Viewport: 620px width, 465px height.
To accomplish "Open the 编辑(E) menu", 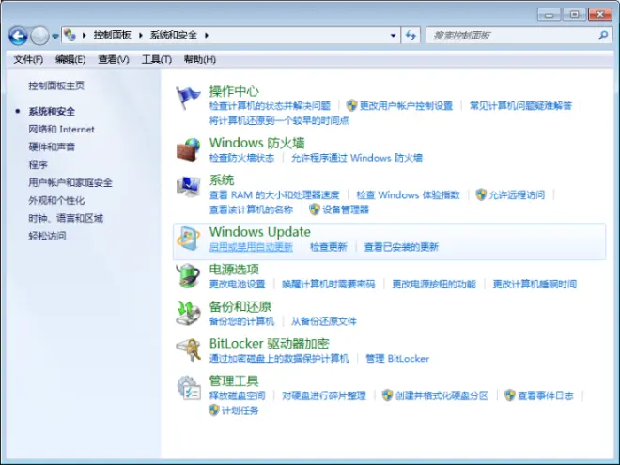I will pos(70,60).
